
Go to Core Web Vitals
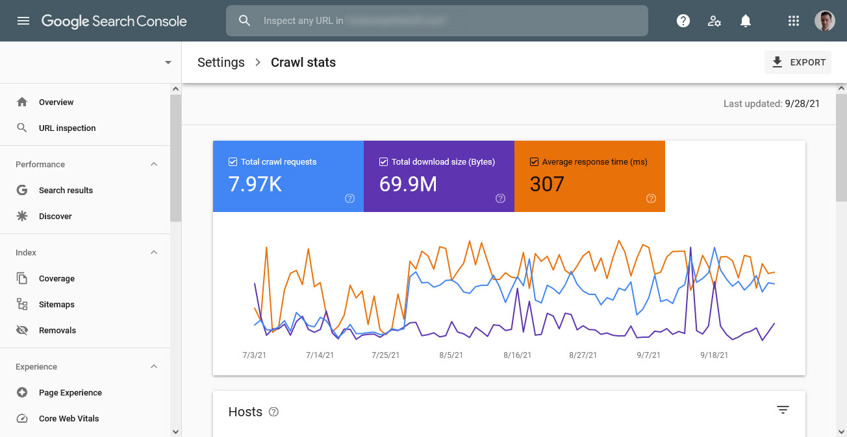click(x=69, y=419)
